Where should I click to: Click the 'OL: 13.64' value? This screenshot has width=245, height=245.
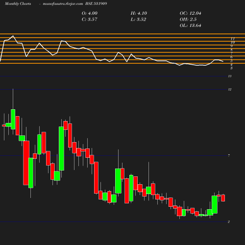(190, 25)
